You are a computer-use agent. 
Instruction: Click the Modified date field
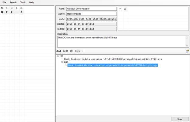point(91,29)
